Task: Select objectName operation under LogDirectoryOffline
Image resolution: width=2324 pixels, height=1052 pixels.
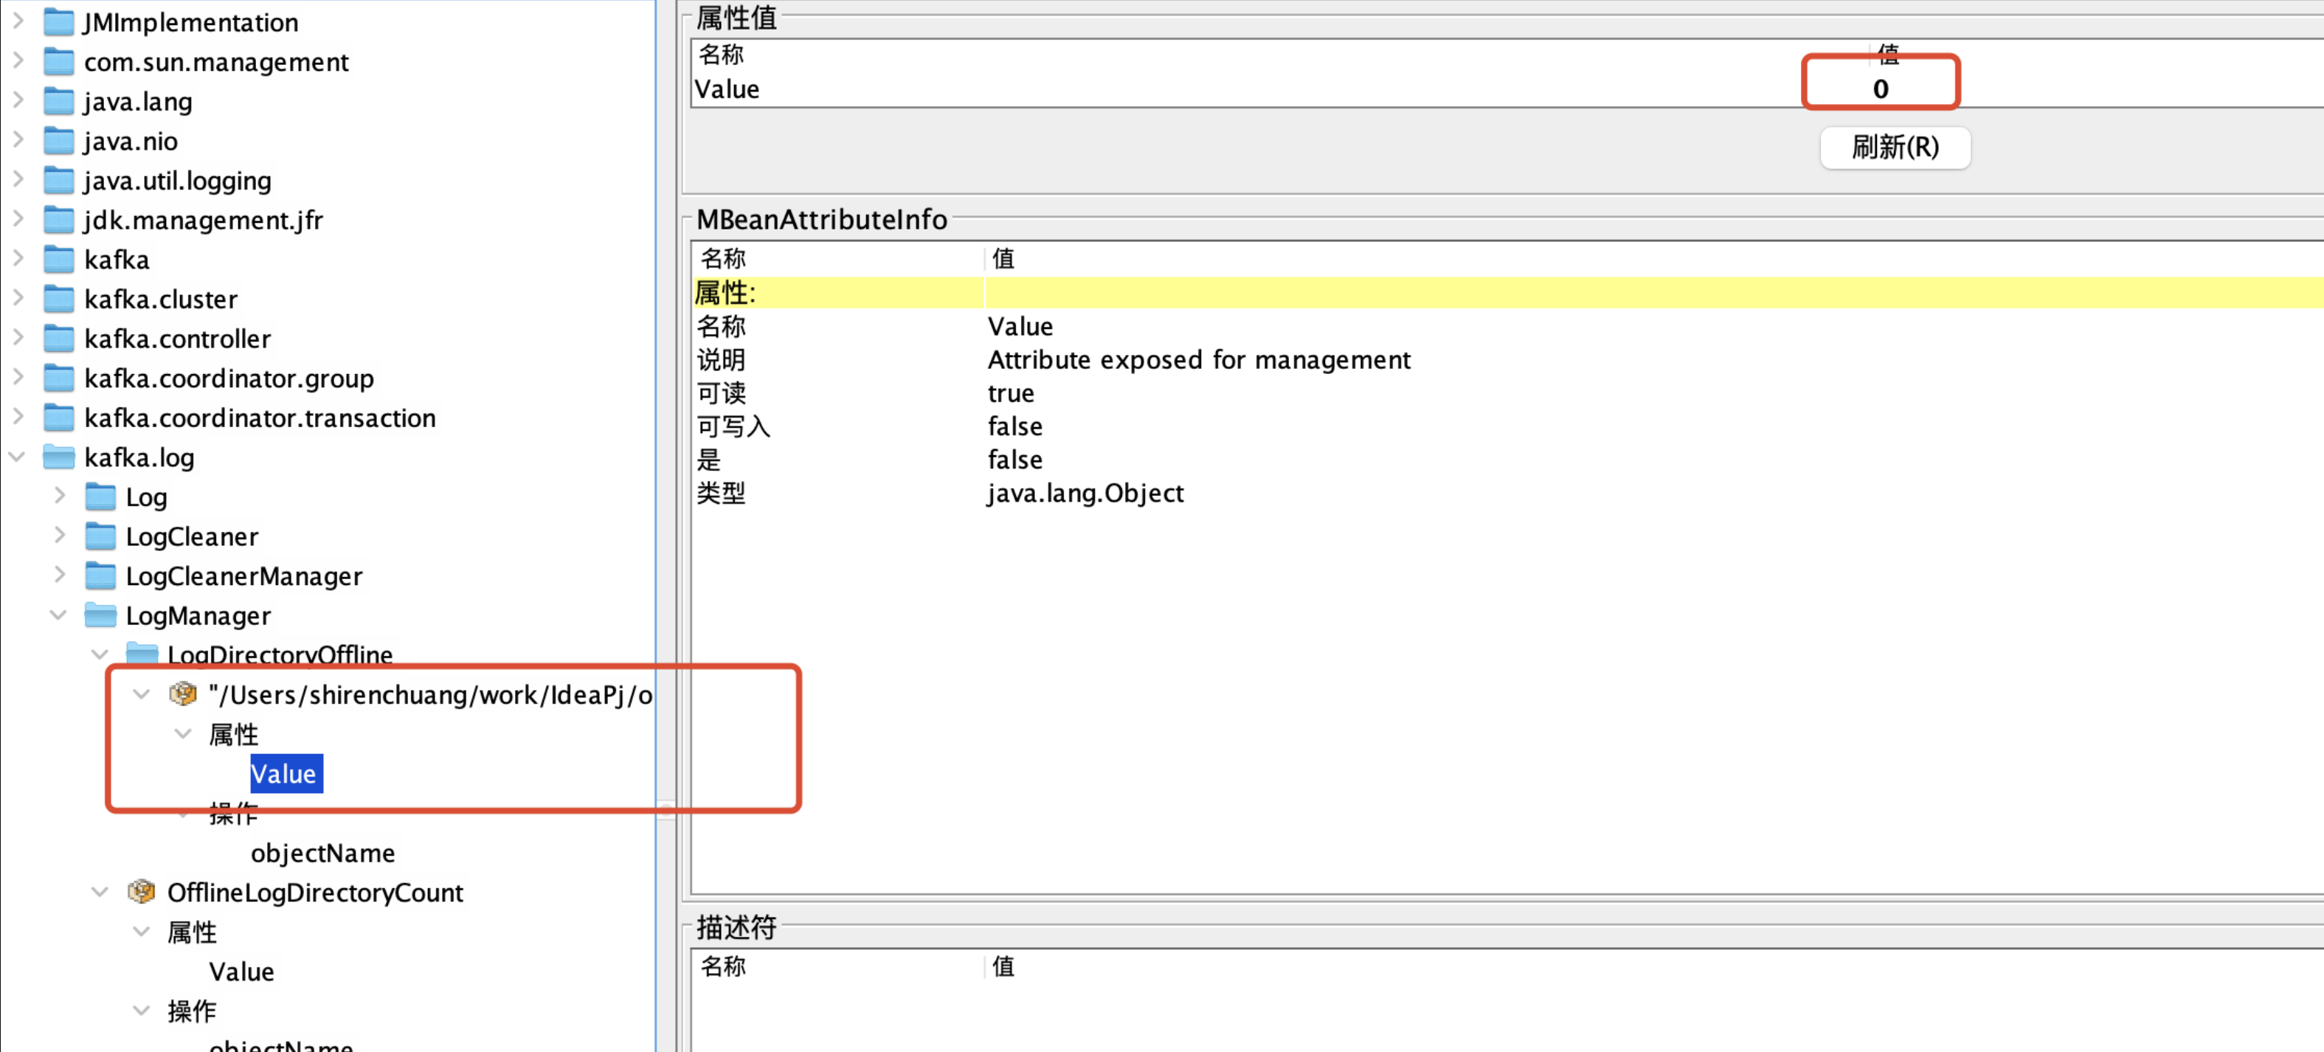Action: (322, 853)
